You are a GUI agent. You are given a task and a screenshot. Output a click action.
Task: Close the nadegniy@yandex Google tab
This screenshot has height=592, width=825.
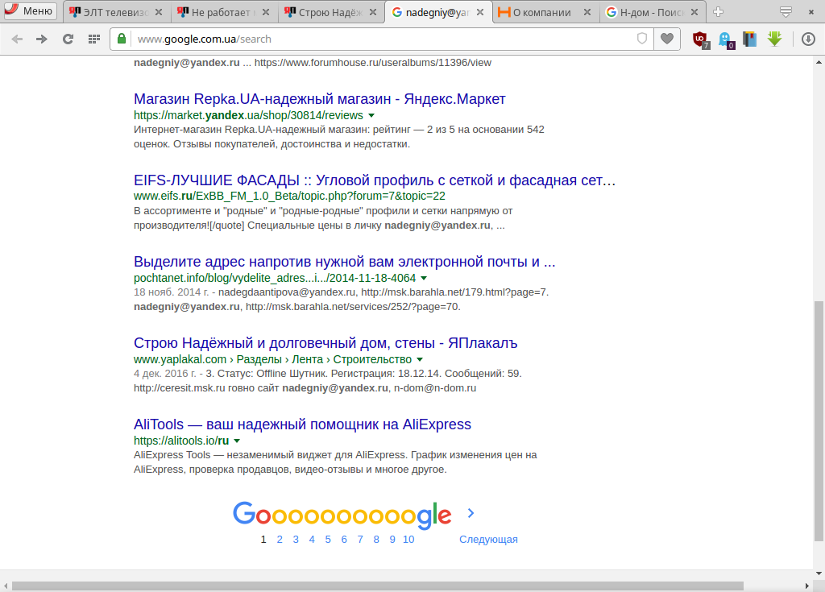pos(480,12)
